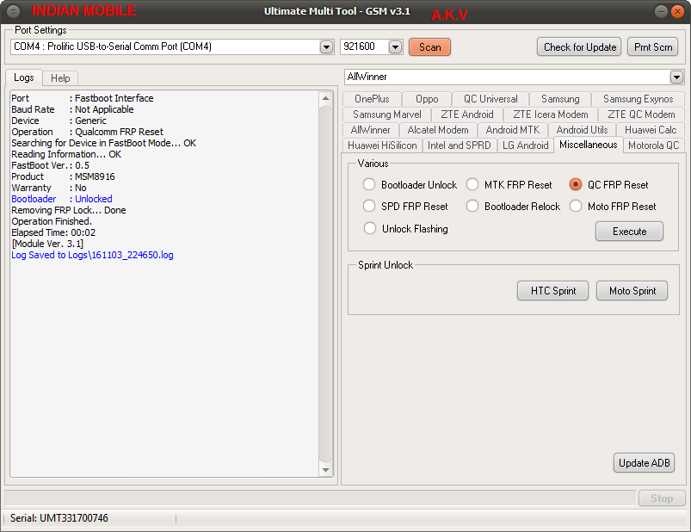Click the Stop button

point(661,498)
